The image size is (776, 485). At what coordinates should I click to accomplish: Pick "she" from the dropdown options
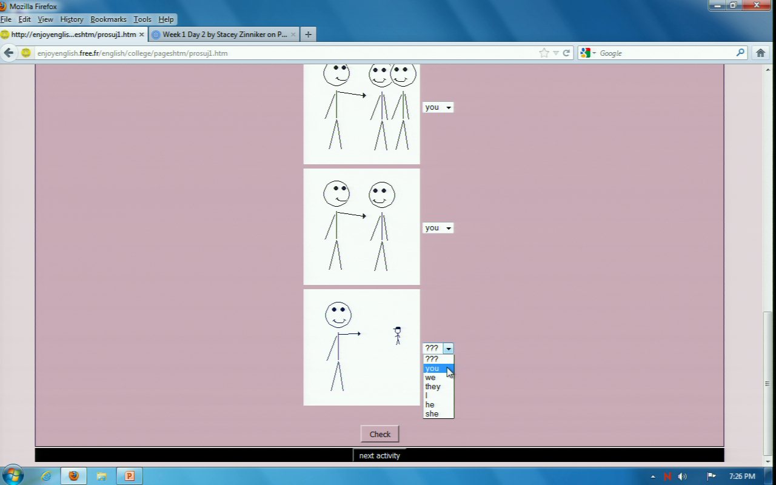[x=432, y=414]
